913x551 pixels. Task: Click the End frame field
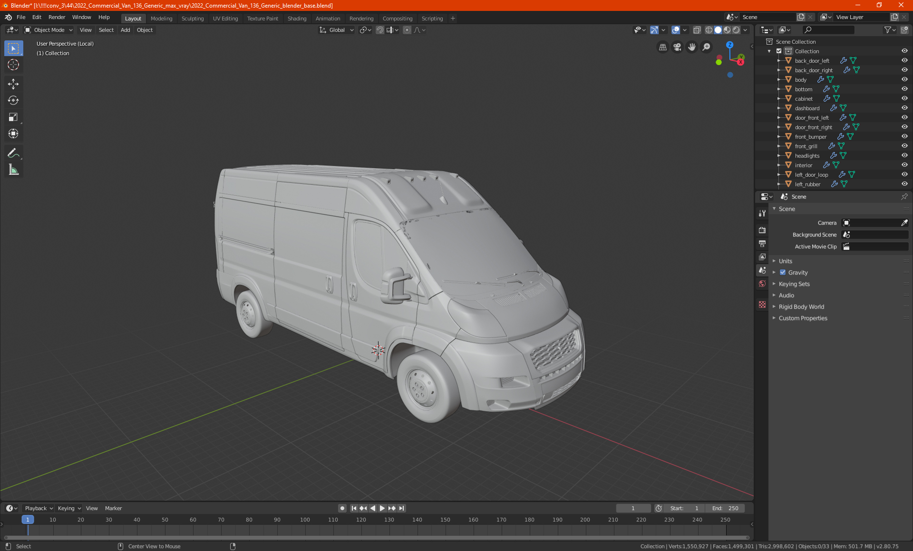click(x=725, y=508)
